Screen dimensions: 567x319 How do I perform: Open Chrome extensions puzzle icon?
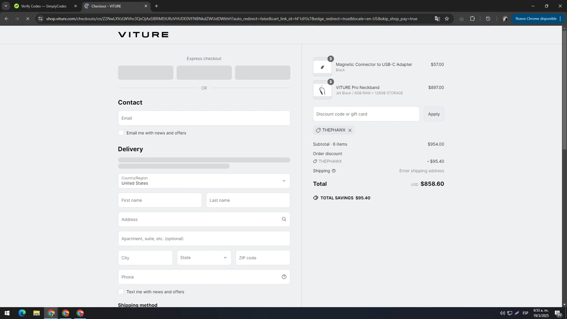coord(472,19)
